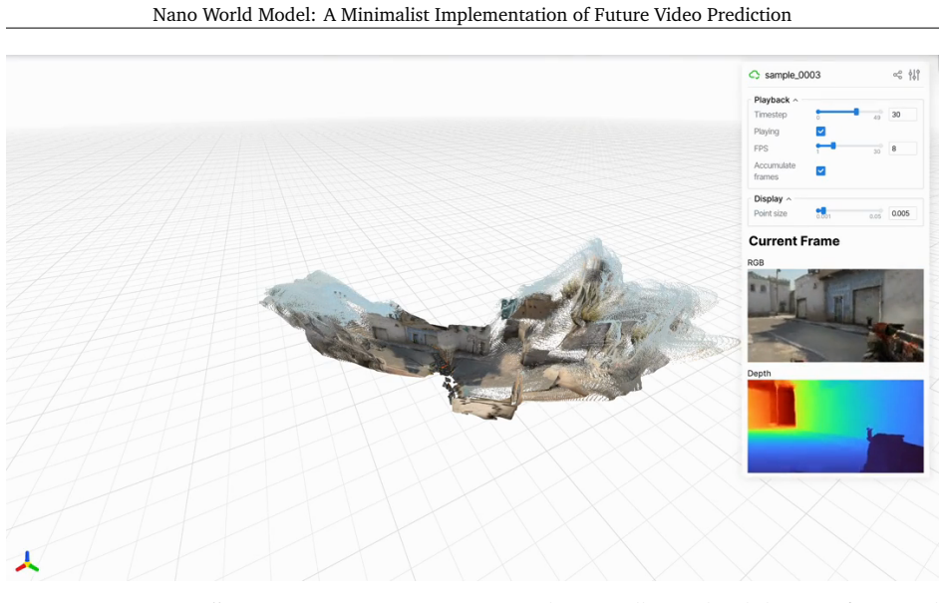Click the green cloud connection icon
Image resolution: width=945 pixels, height=603 pixels.
754,75
